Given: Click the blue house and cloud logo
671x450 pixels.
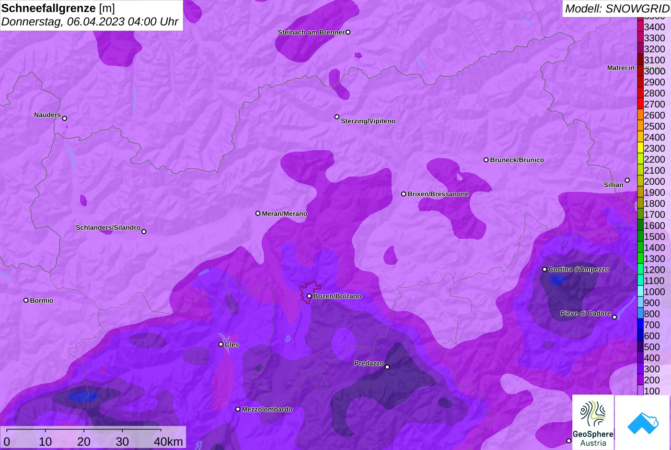Looking at the screenshot, I should pyautogui.click(x=643, y=423).
